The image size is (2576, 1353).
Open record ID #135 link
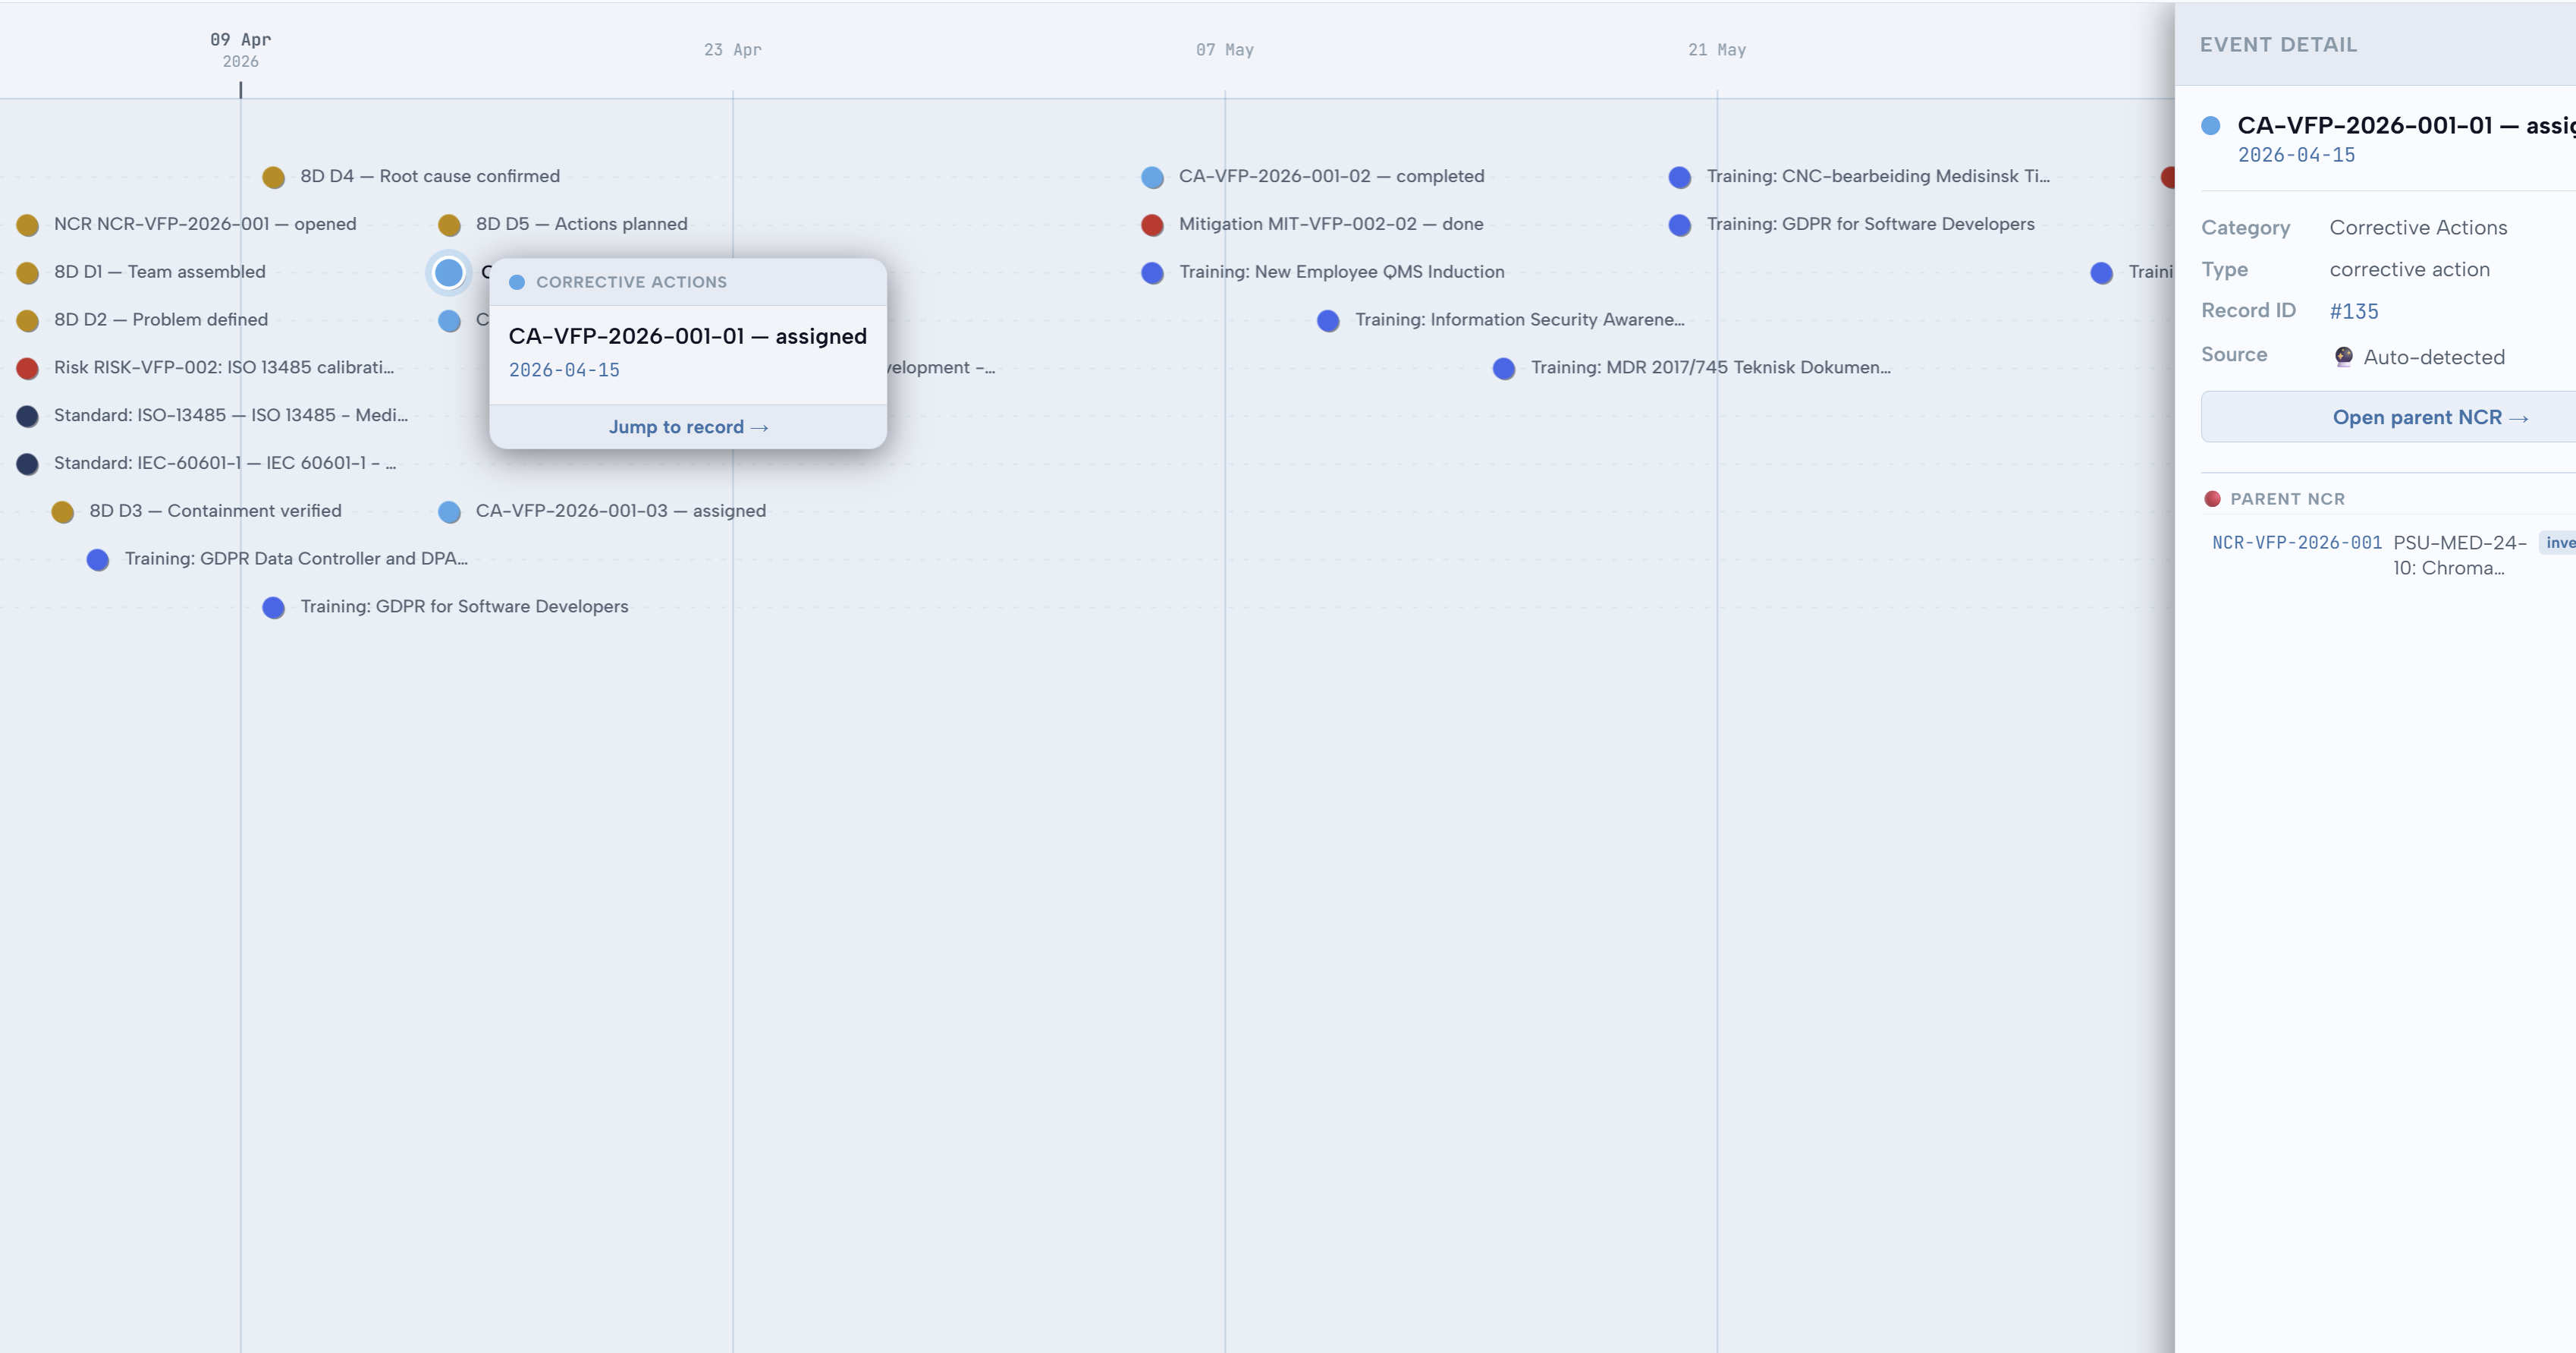pyautogui.click(x=2354, y=311)
